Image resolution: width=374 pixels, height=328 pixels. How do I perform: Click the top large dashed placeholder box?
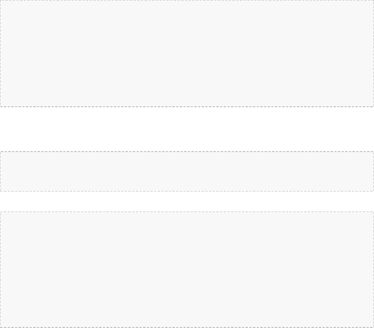(x=187, y=53)
